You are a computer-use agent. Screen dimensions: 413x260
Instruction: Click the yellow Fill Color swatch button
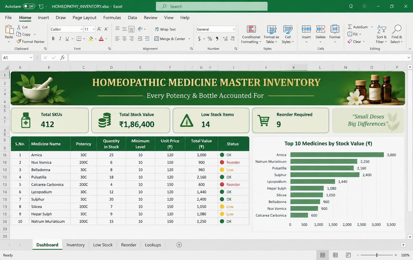[x=91, y=39]
